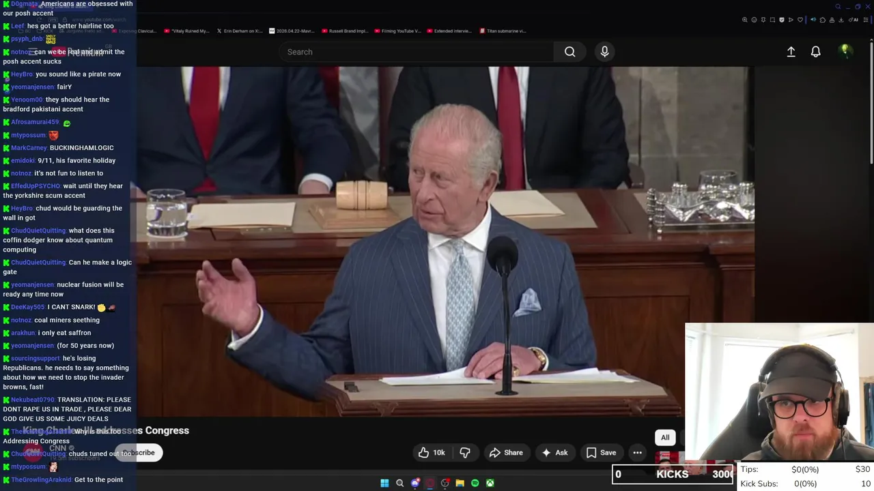Click the KICKS goal progress bar
The width and height of the screenshot is (874, 491).
pos(673,474)
